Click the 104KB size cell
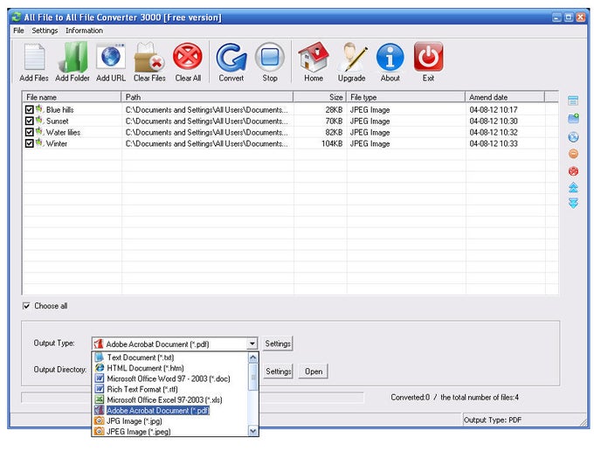Viewport: 594px width, 451px height. click(x=332, y=143)
